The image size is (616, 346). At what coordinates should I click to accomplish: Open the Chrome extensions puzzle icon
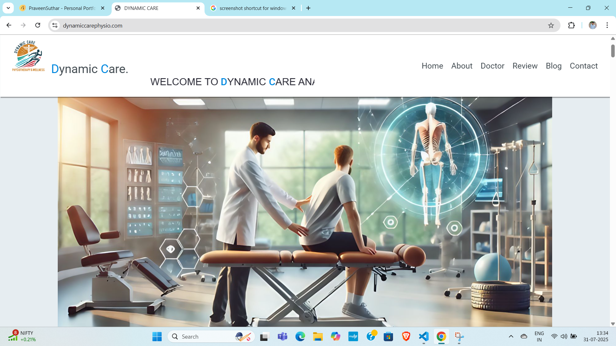click(x=571, y=25)
